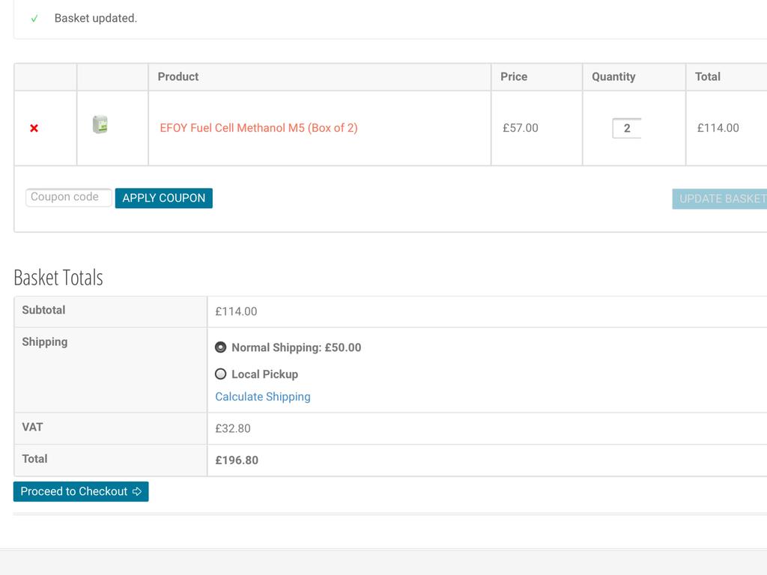Choose the Local Pickup radio button

(x=220, y=374)
